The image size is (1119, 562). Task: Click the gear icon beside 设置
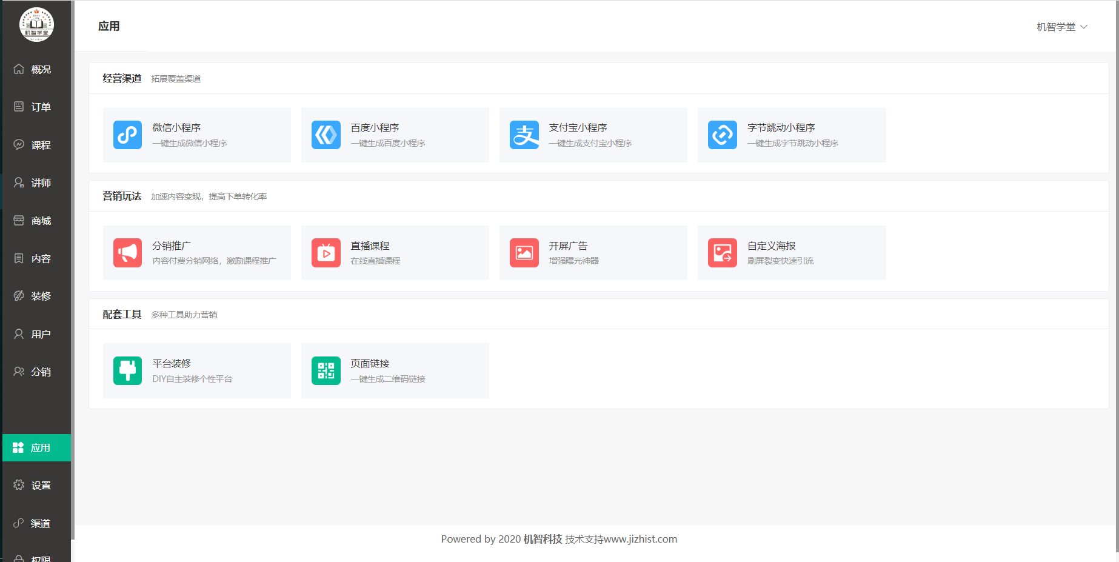(x=19, y=485)
